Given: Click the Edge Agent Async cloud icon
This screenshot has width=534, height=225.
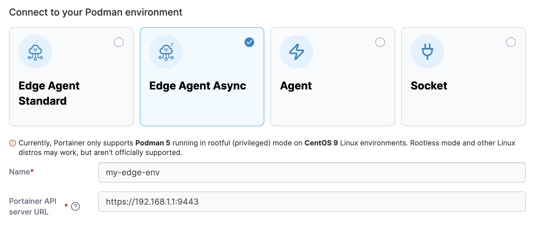Looking at the screenshot, I should pyautogui.click(x=166, y=52).
